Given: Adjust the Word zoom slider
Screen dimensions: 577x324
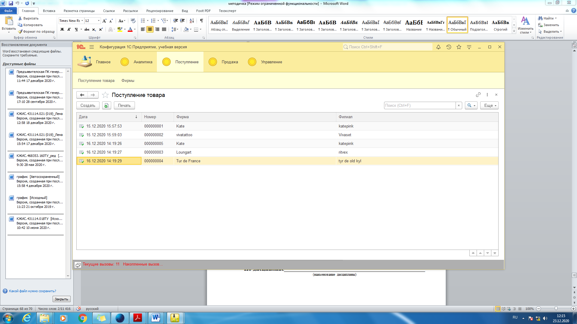Looking at the screenshot, I should pos(556,309).
